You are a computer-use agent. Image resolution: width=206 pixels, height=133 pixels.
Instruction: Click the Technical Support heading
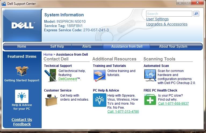click(58, 66)
